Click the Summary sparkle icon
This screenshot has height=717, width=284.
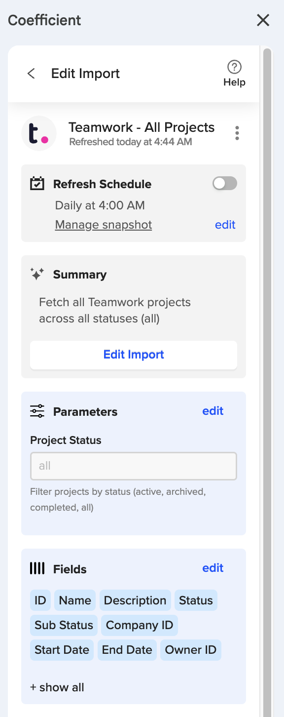click(37, 274)
